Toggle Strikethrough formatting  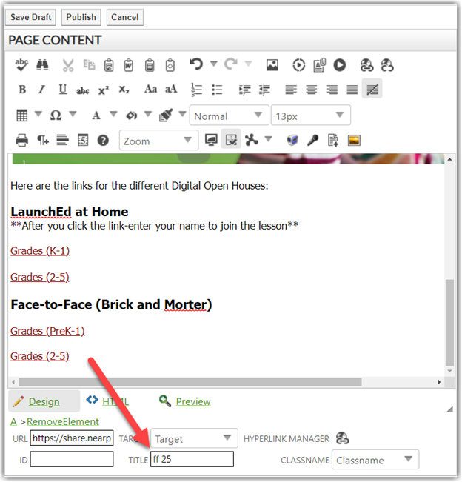pos(83,90)
